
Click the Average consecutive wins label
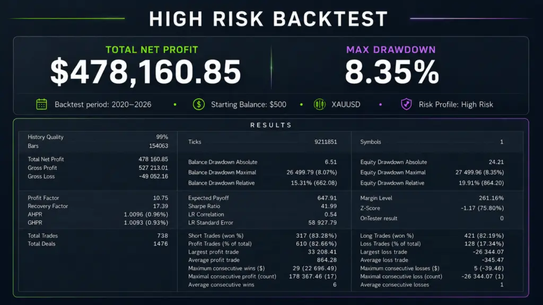(x=221, y=285)
